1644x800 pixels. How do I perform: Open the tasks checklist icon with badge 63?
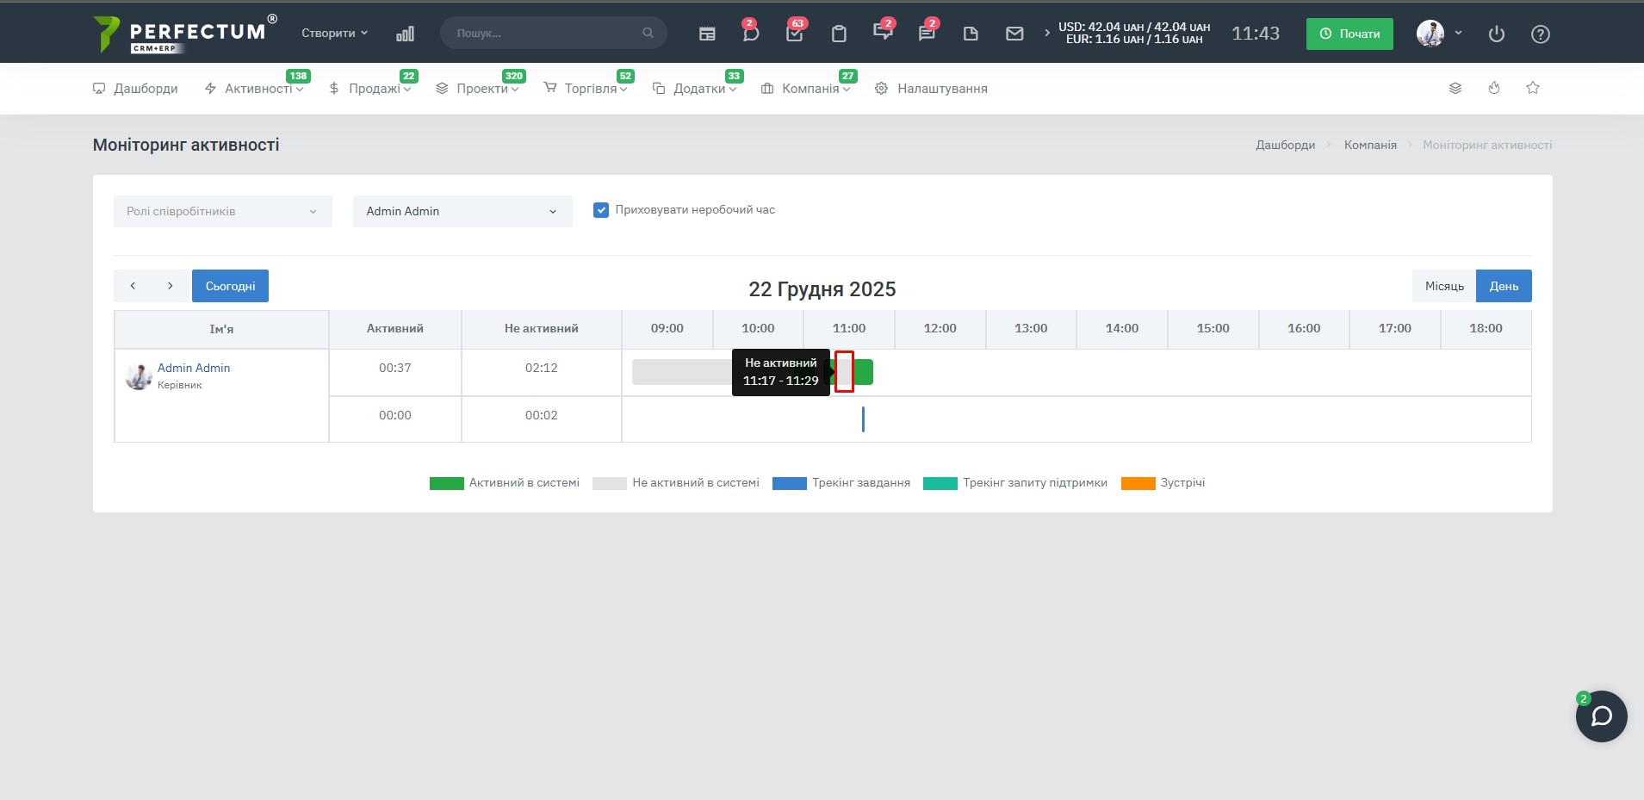click(794, 34)
